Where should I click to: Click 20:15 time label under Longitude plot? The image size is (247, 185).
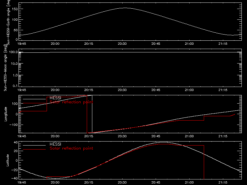89,136
